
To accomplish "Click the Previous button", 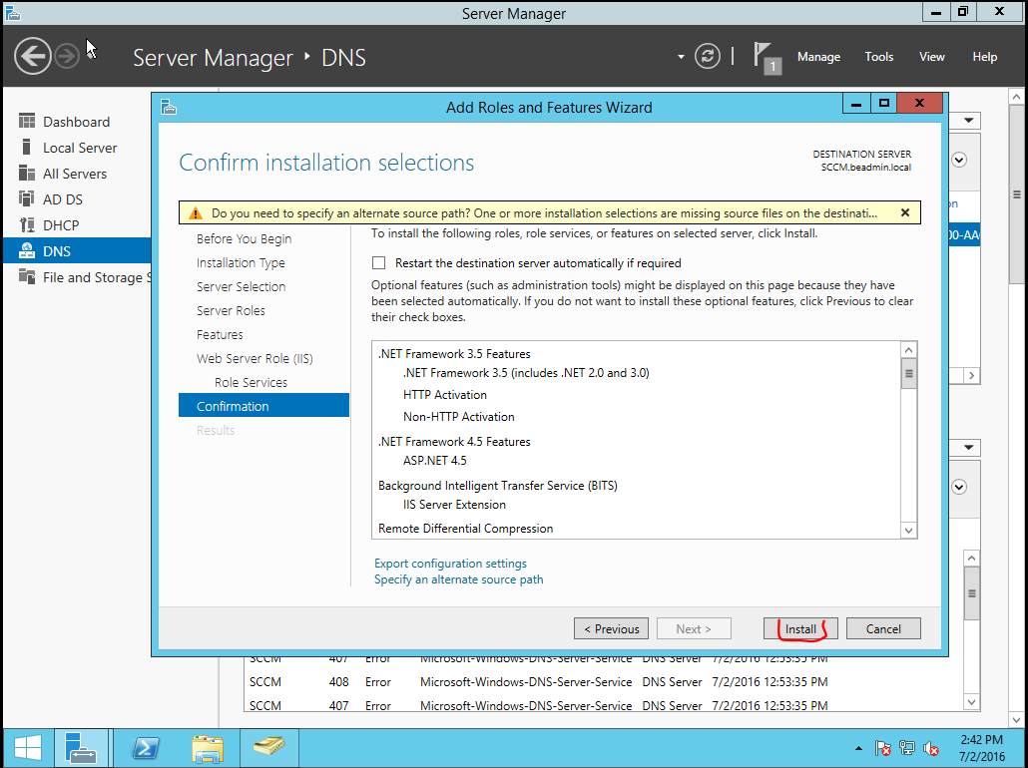I will pos(611,629).
